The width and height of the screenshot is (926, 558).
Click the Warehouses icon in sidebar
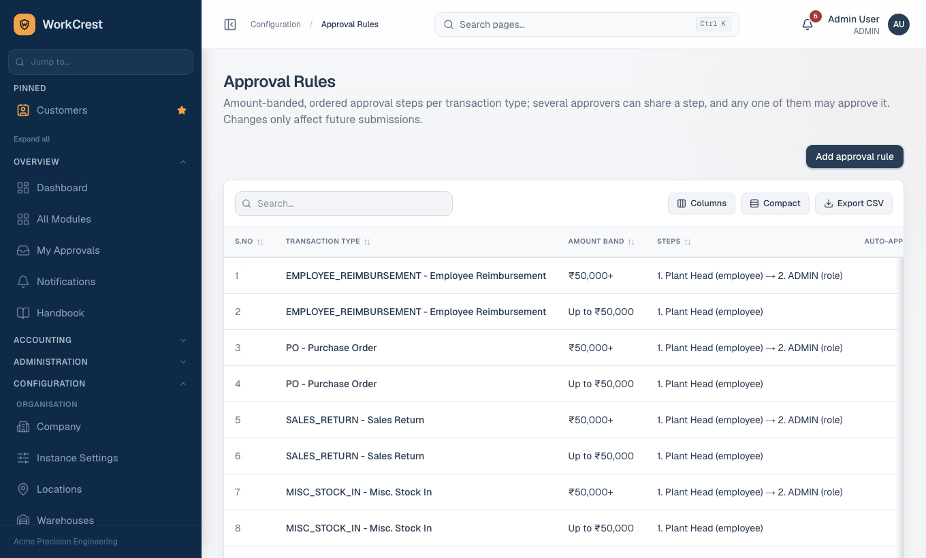pyautogui.click(x=23, y=521)
